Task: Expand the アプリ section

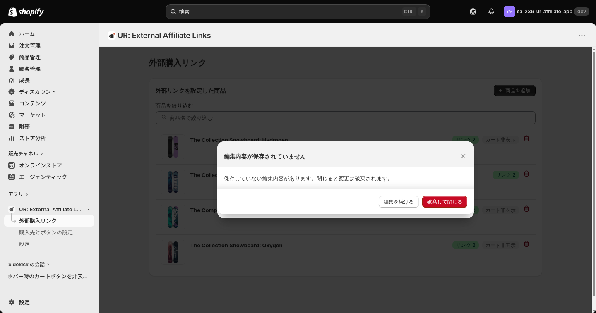Action: click(x=18, y=194)
